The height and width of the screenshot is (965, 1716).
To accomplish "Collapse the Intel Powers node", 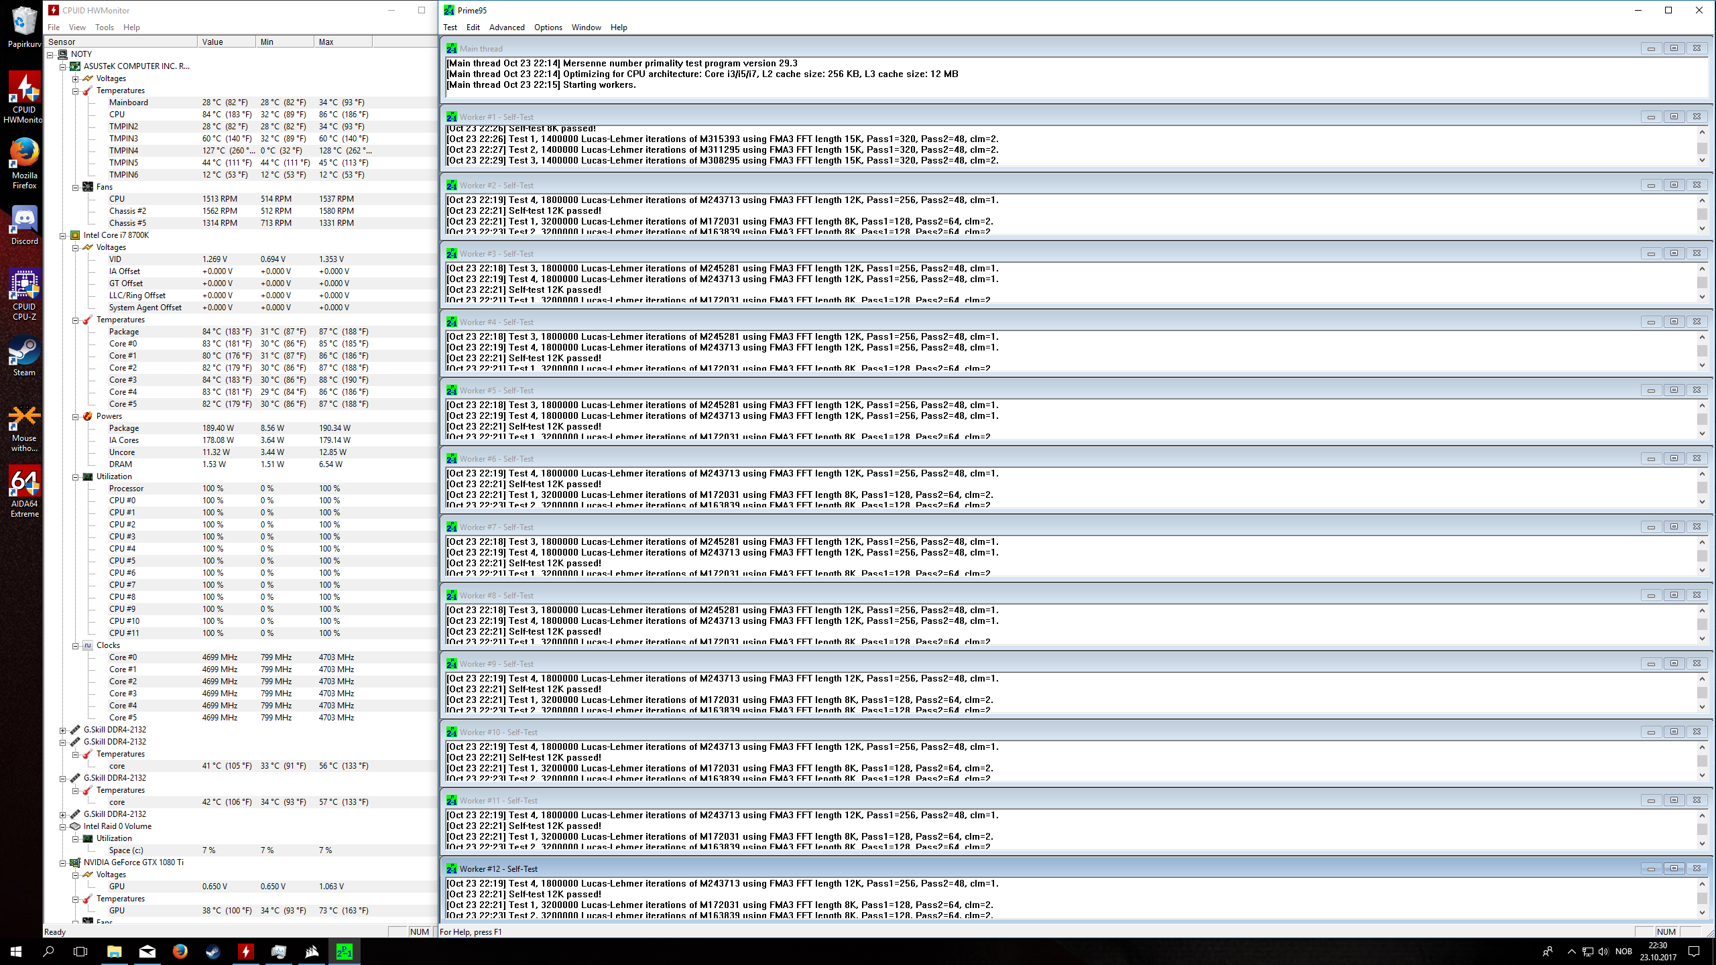I will tap(76, 416).
